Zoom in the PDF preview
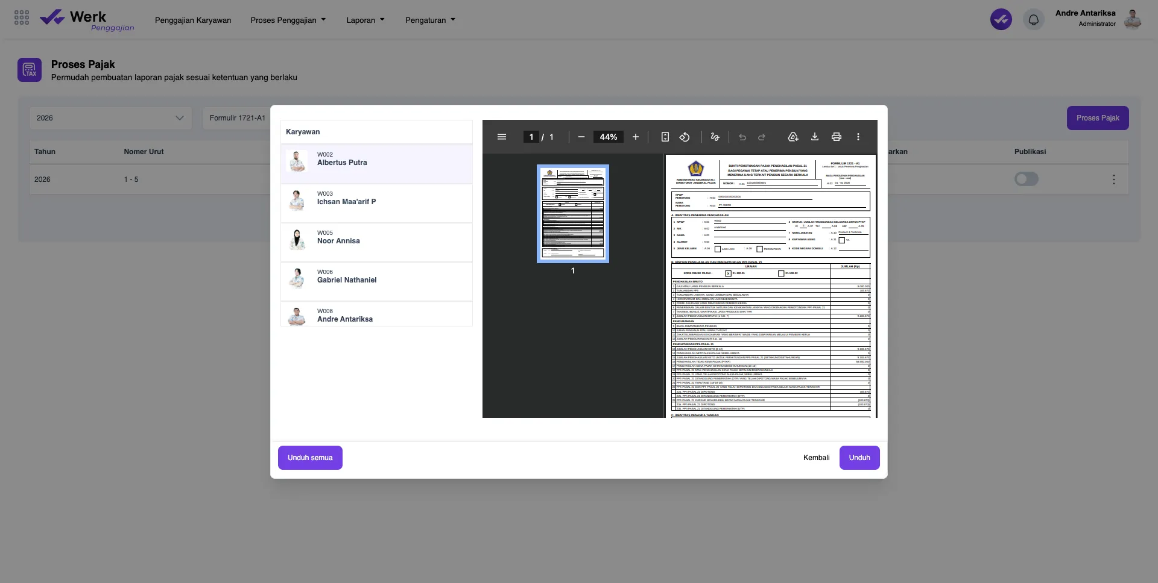The height and width of the screenshot is (583, 1158). [x=635, y=137]
